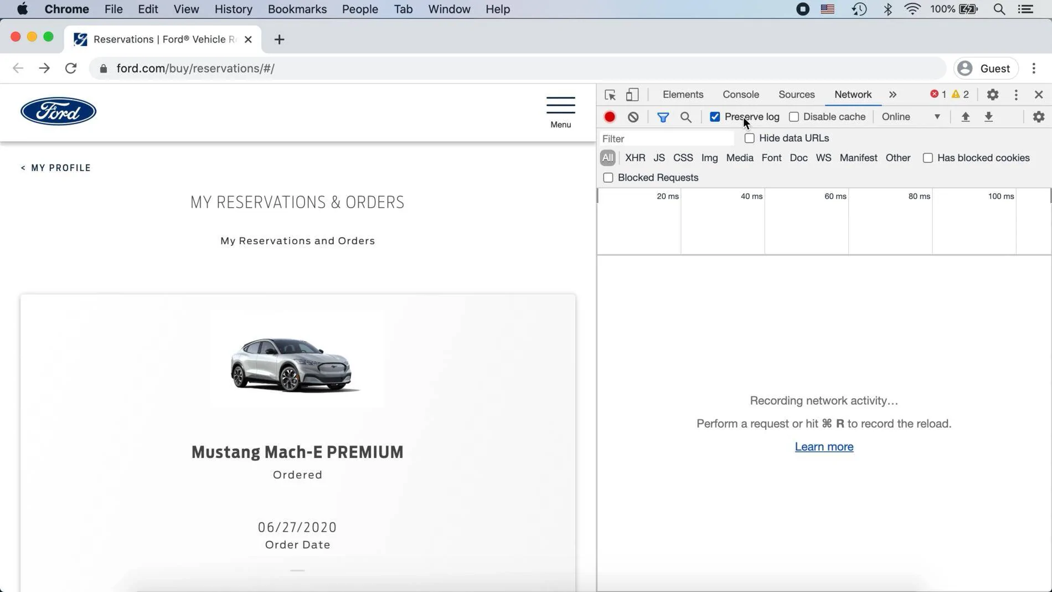The image size is (1052, 592).
Task: Select the Network tab
Action: tap(853, 95)
